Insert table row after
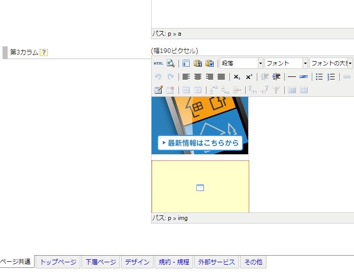Screen dimensions: 354x275 tap(225, 90)
